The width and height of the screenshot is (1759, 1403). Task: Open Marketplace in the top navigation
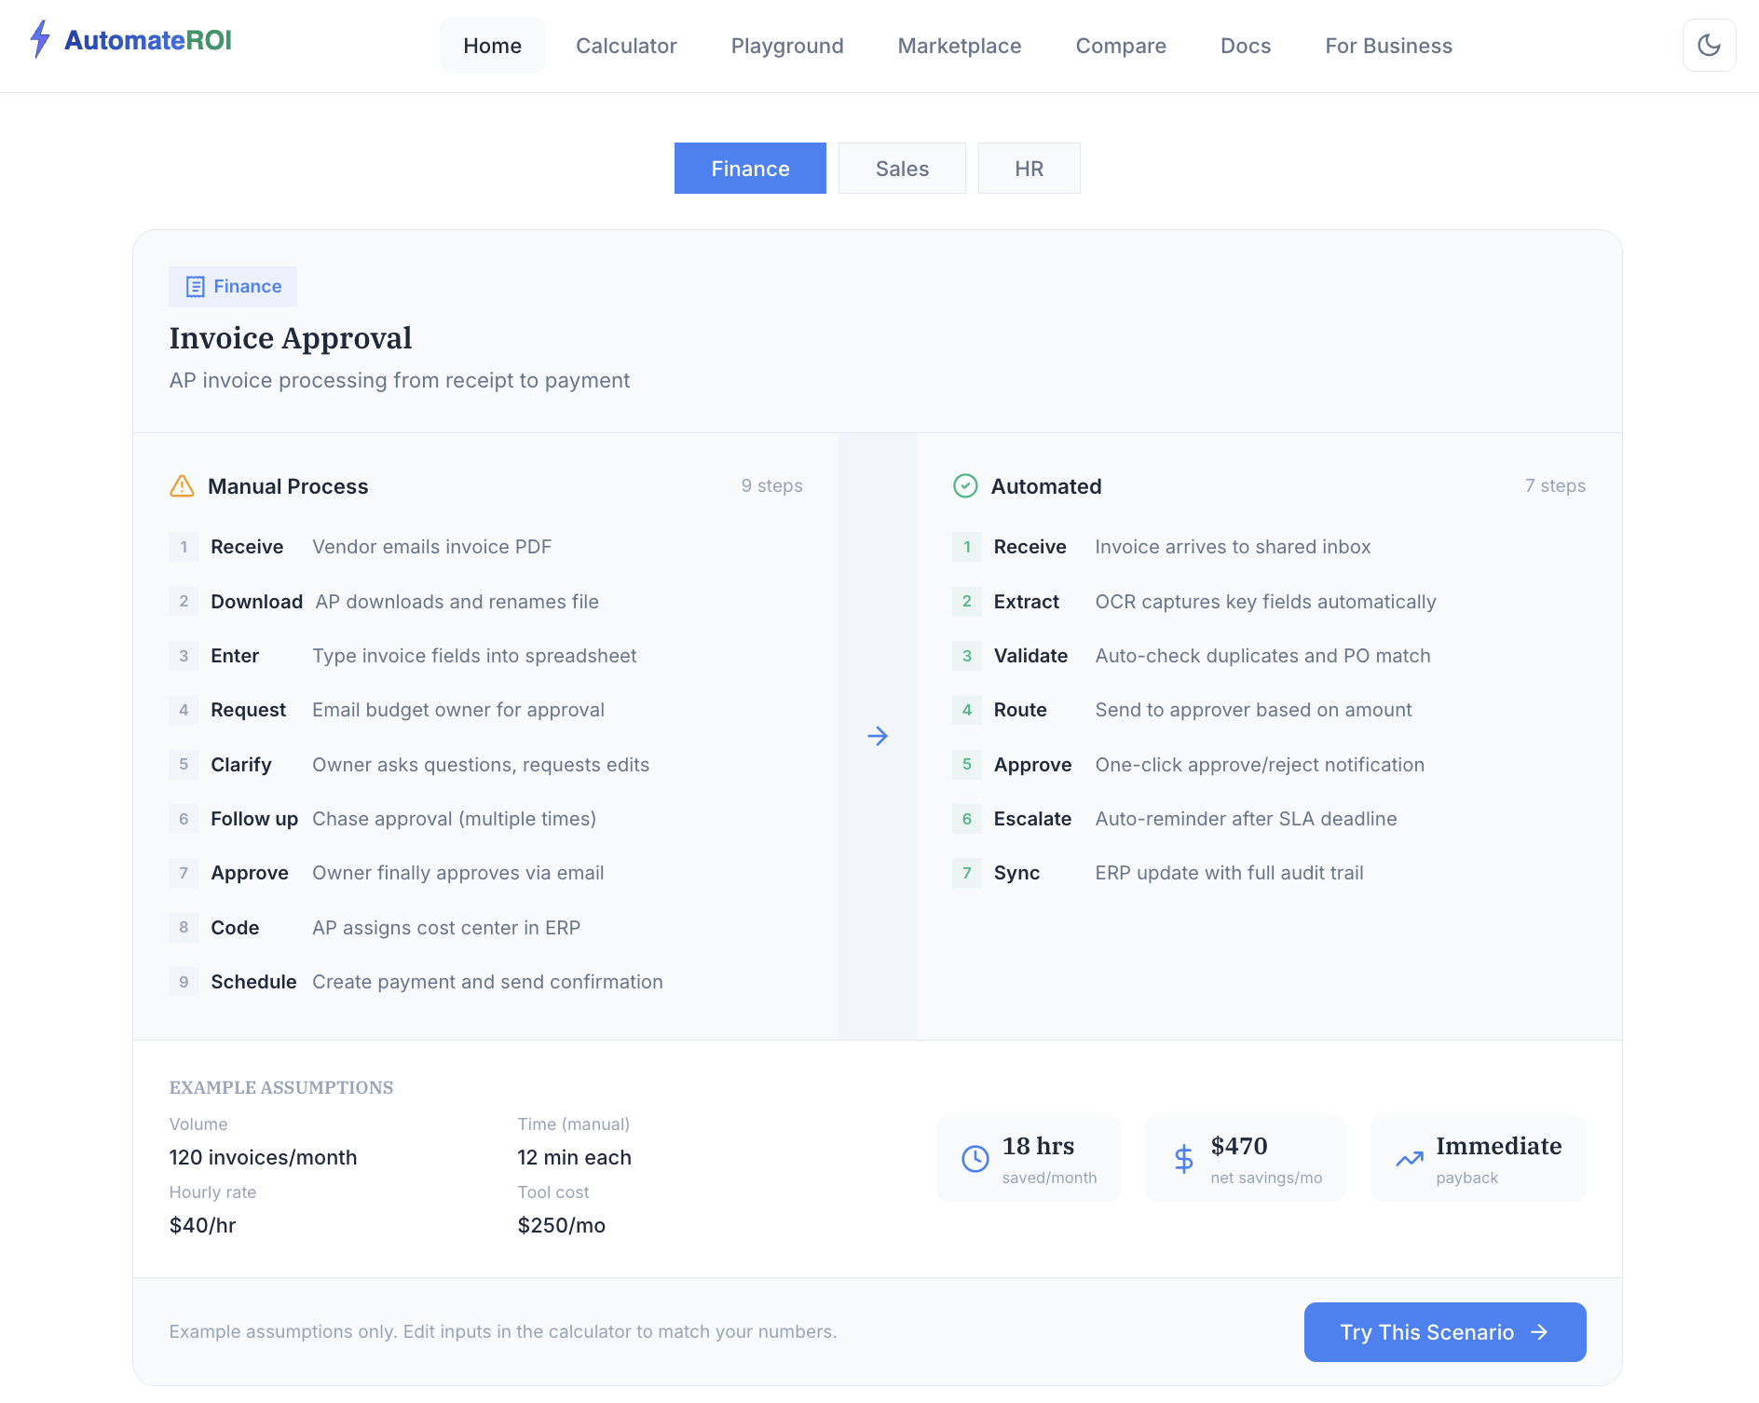(960, 46)
